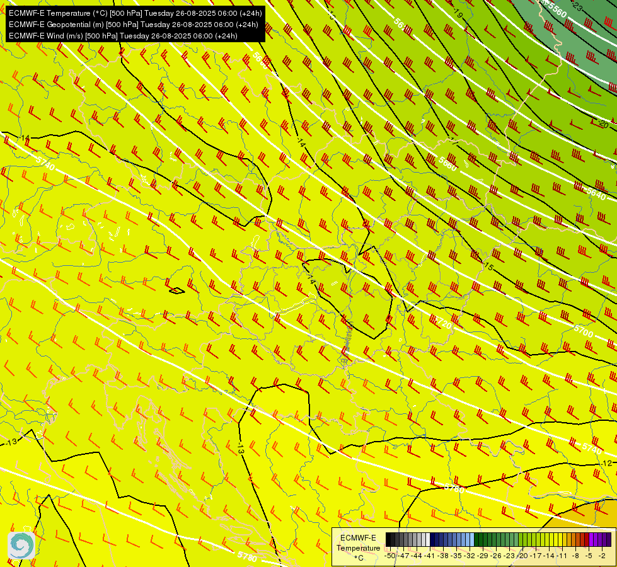Click the -41 value in the legend
This screenshot has width=617, height=567.
(430, 556)
